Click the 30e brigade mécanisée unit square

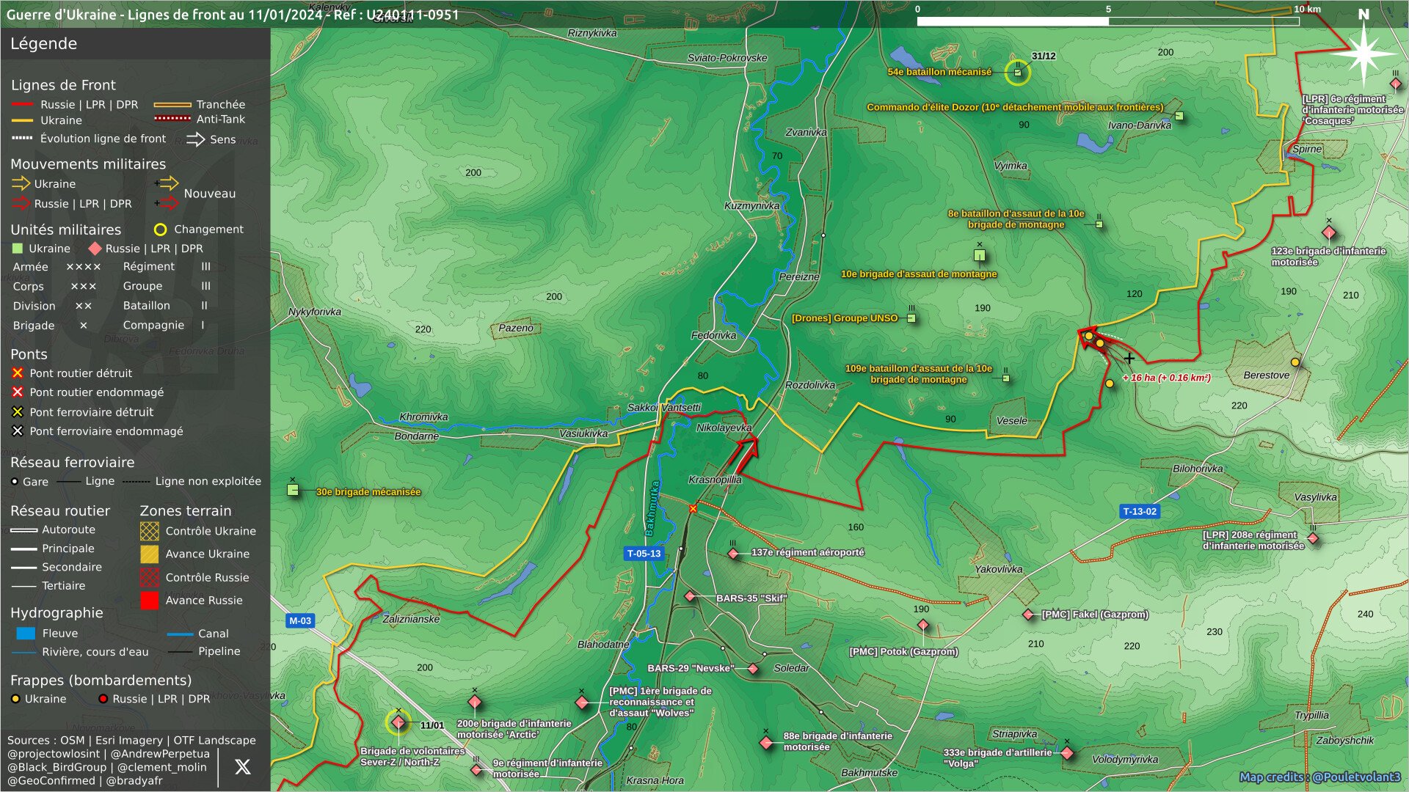pos(293,490)
